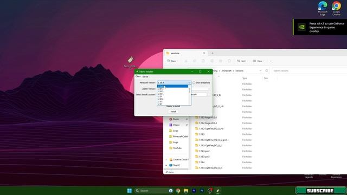Choose 1.19.2 in the version list
The height and width of the screenshot is (195, 347).
click(x=172, y=92)
